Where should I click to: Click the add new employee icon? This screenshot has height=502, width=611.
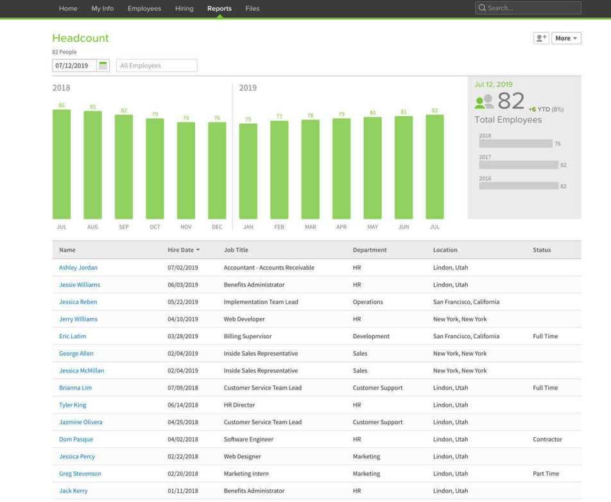tap(541, 38)
